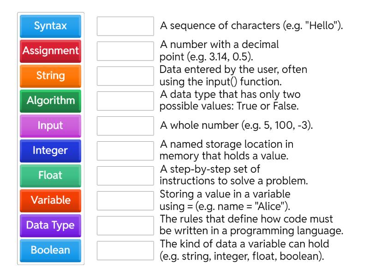Viewport: 369px width, 277px height.
Task: Select the blue Syntax tile
Action: [50, 26]
